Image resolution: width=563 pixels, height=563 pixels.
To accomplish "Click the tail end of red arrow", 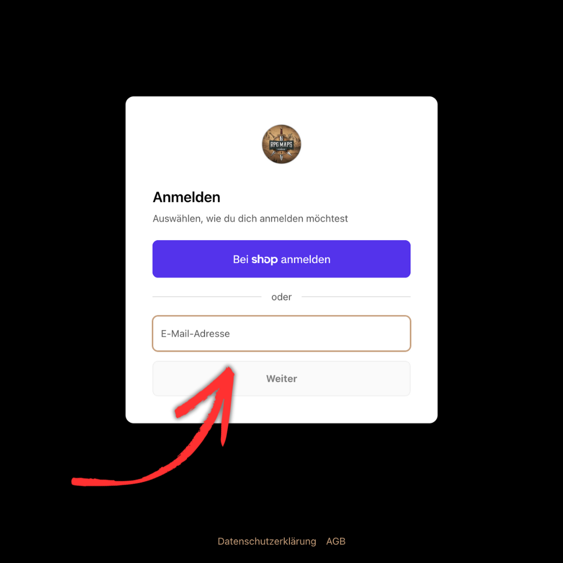I will (76, 482).
